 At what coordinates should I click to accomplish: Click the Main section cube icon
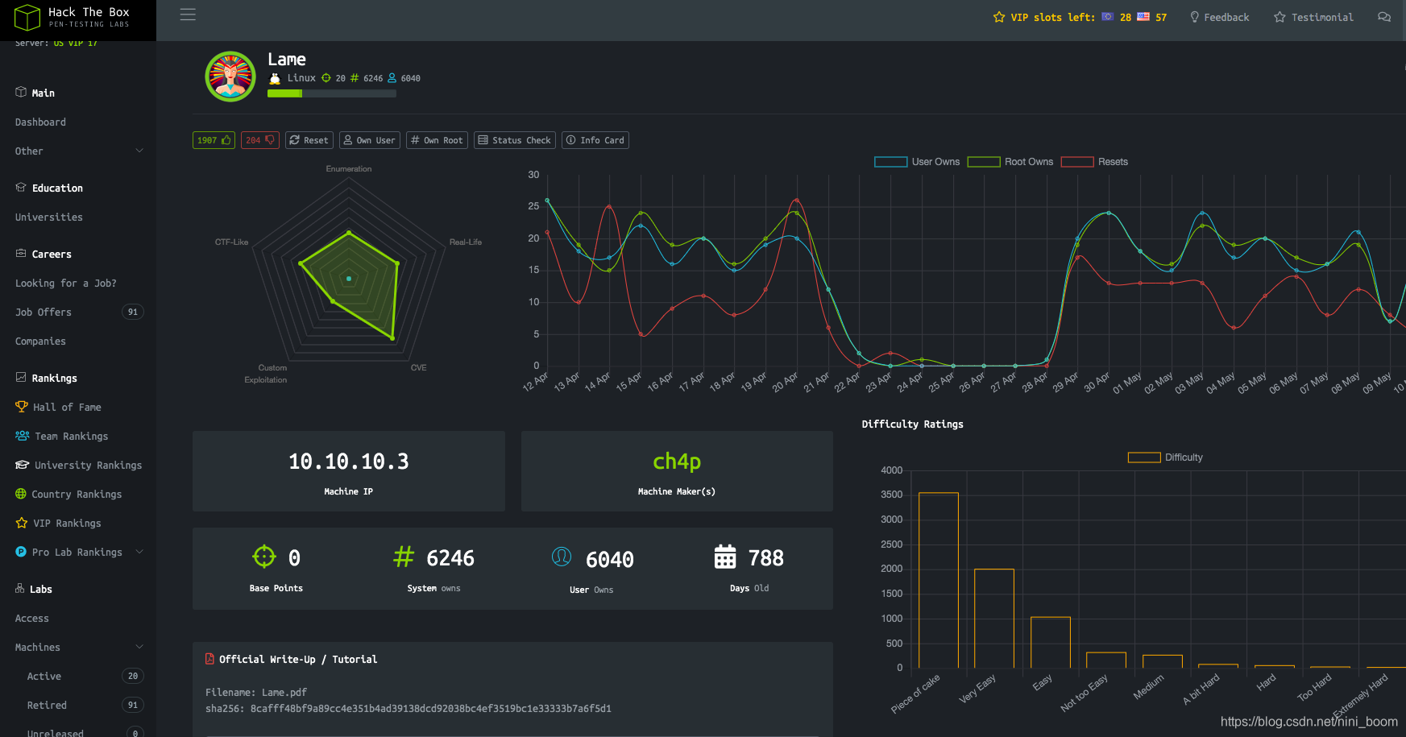(21, 92)
